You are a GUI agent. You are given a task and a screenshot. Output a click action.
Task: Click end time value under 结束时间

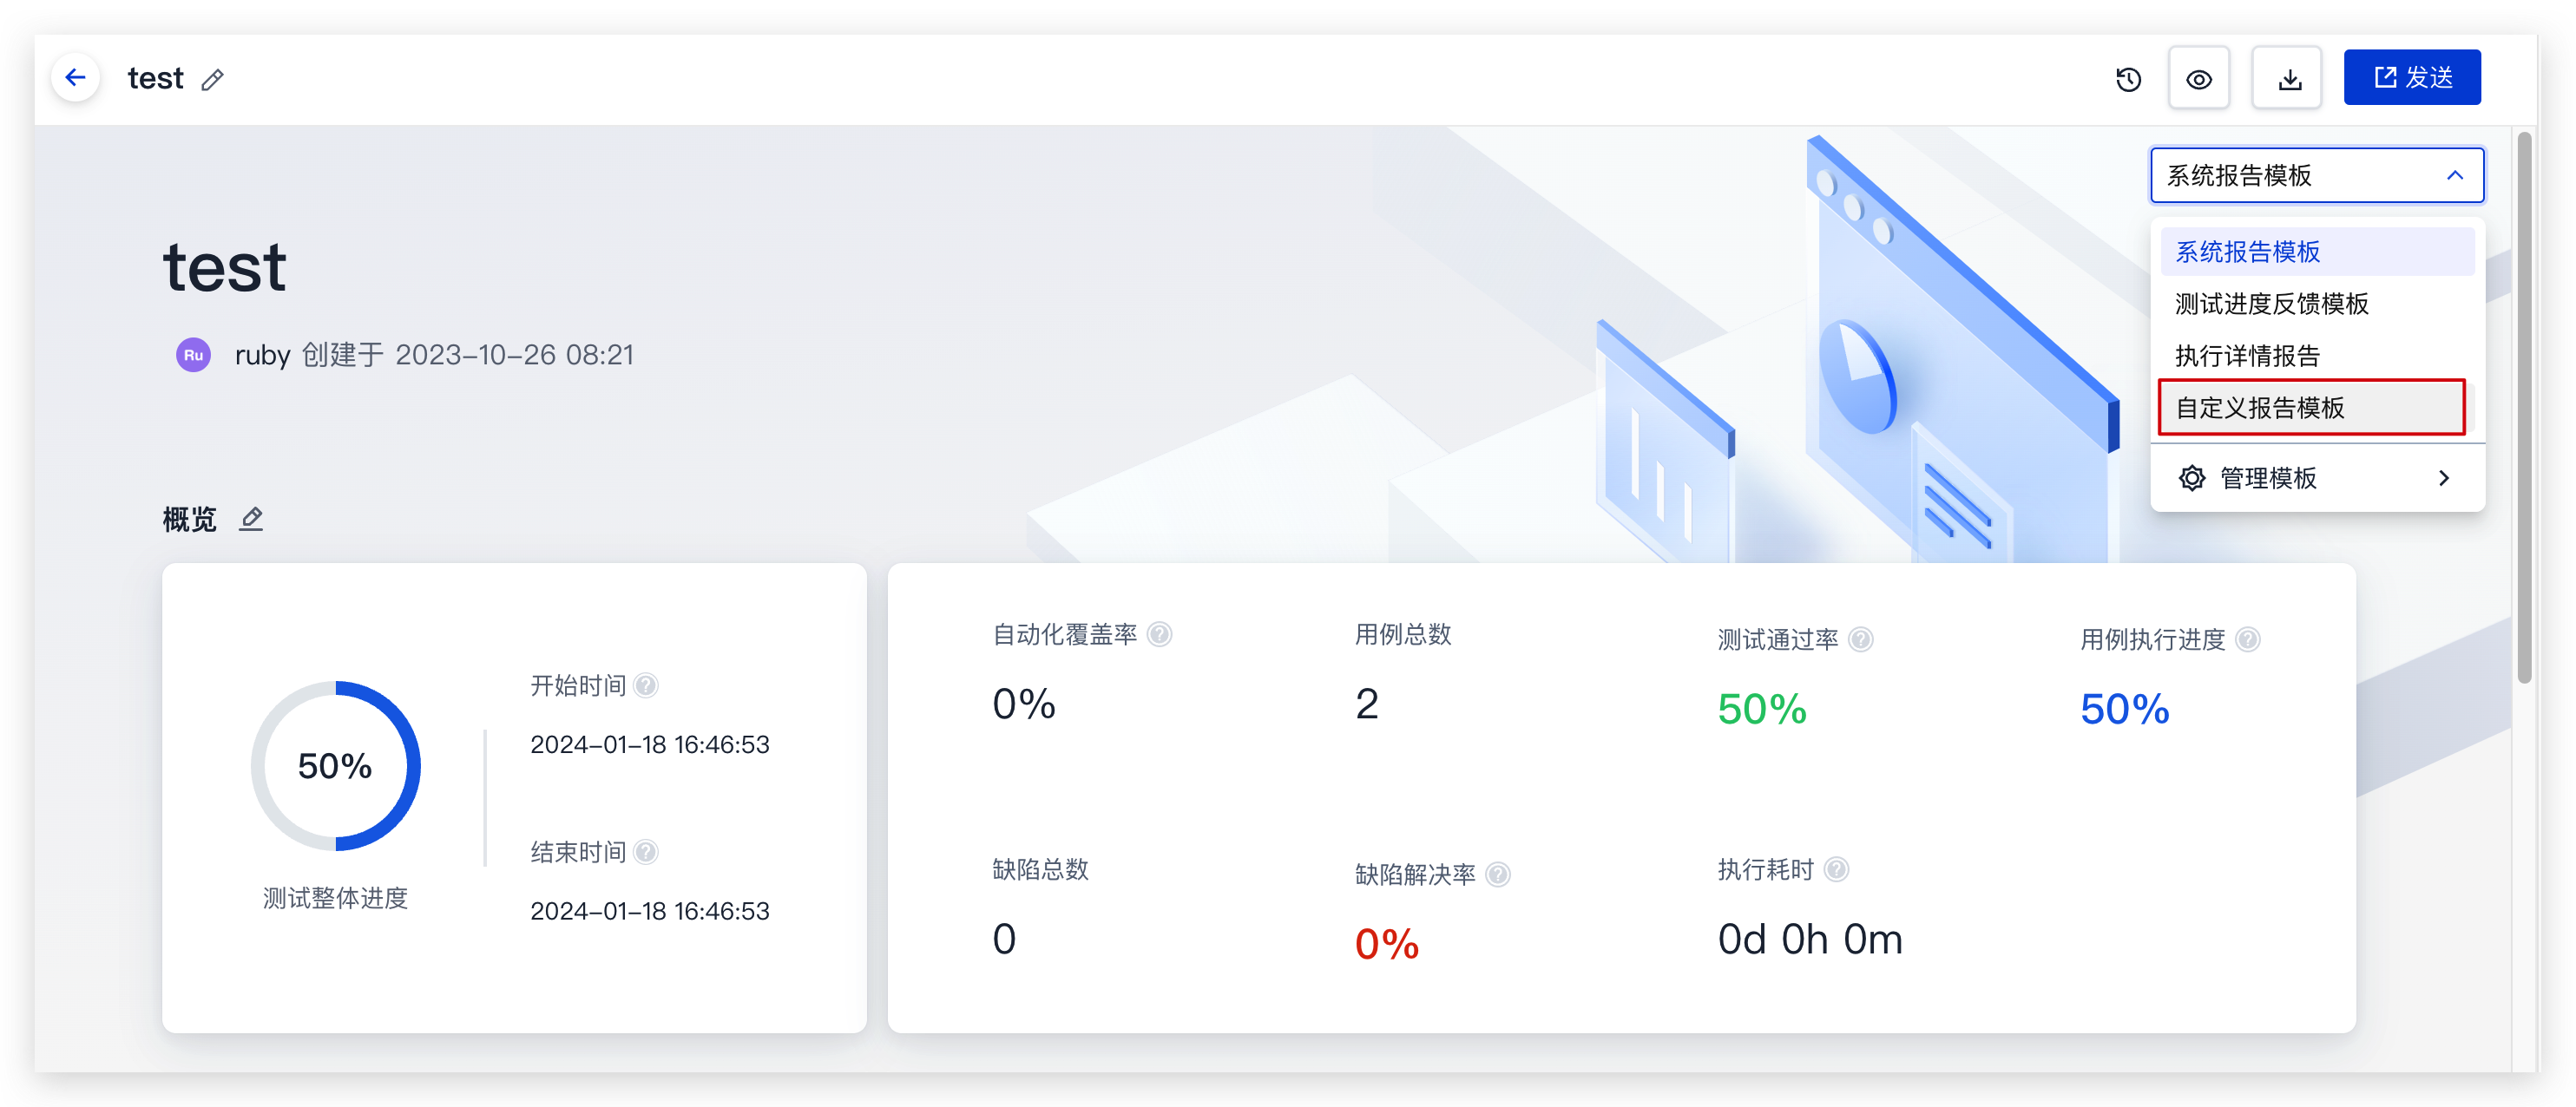click(x=649, y=910)
